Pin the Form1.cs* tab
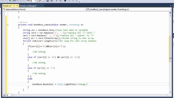 (x=14, y=6)
